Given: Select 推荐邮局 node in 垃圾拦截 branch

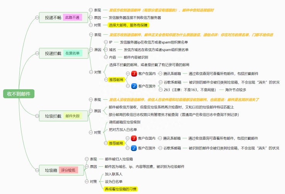Looking at the screenshot, I should (x=116, y=143).
